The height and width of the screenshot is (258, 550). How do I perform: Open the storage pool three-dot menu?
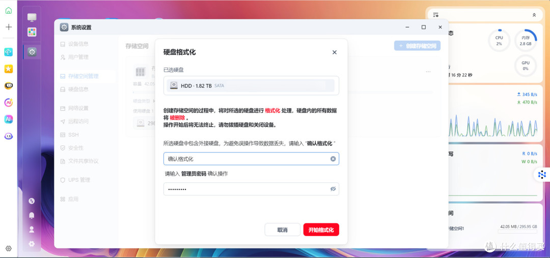coord(428,72)
